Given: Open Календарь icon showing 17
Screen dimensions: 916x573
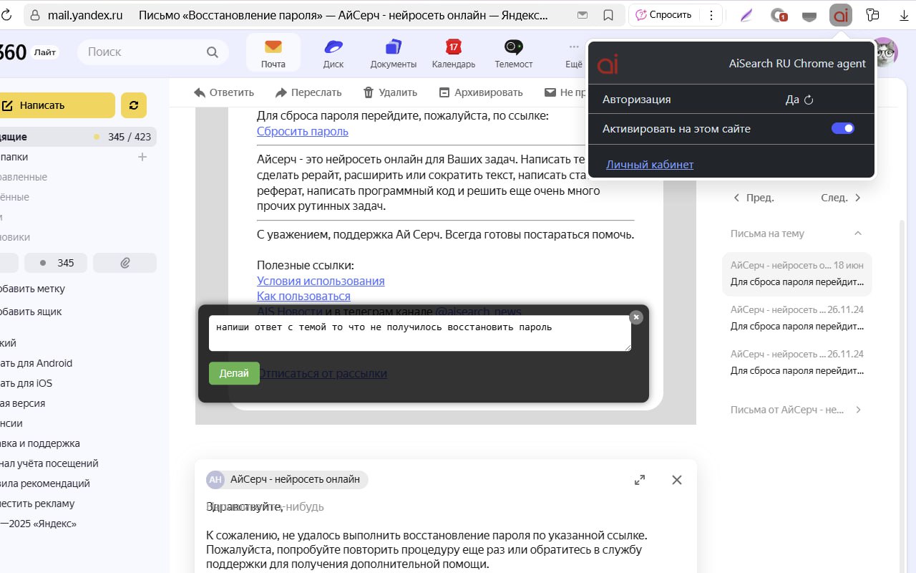Looking at the screenshot, I should [453, 53].
